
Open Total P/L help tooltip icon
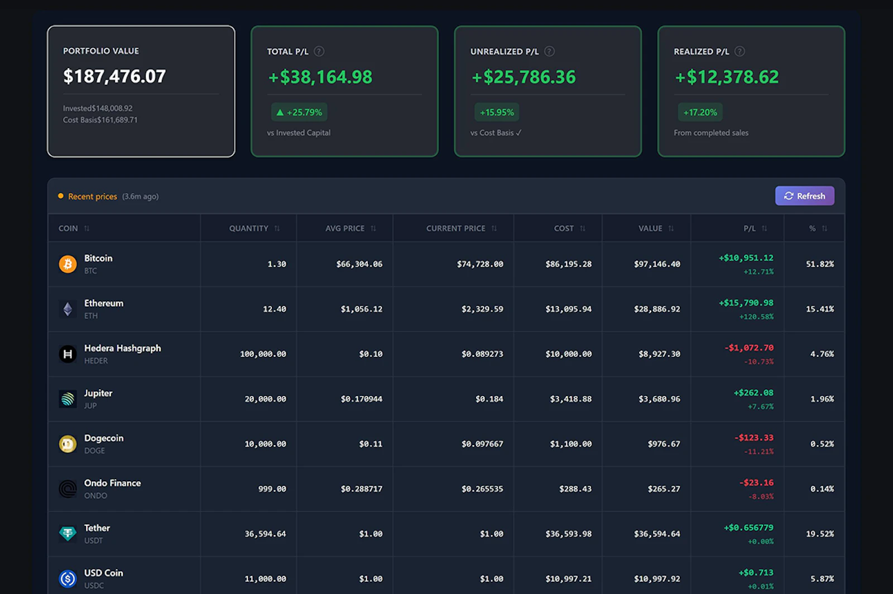click(x=319, y=51)
